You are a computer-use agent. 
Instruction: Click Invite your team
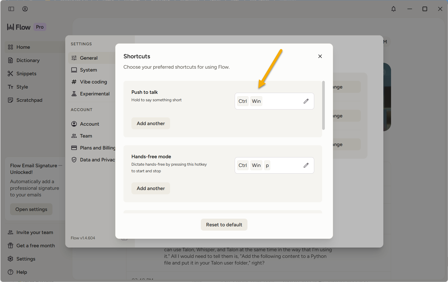[x=34, y=232]
